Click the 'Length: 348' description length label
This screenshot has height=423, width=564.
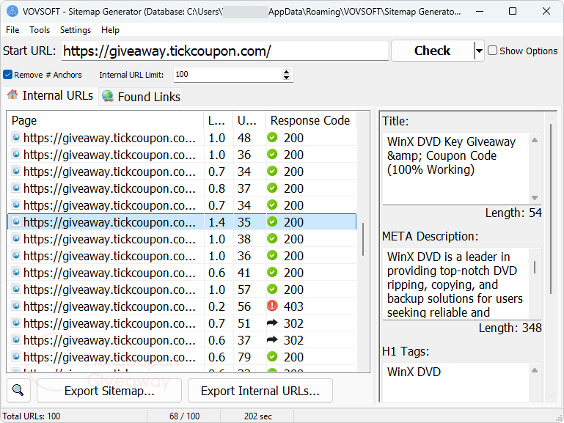(510, 328)
